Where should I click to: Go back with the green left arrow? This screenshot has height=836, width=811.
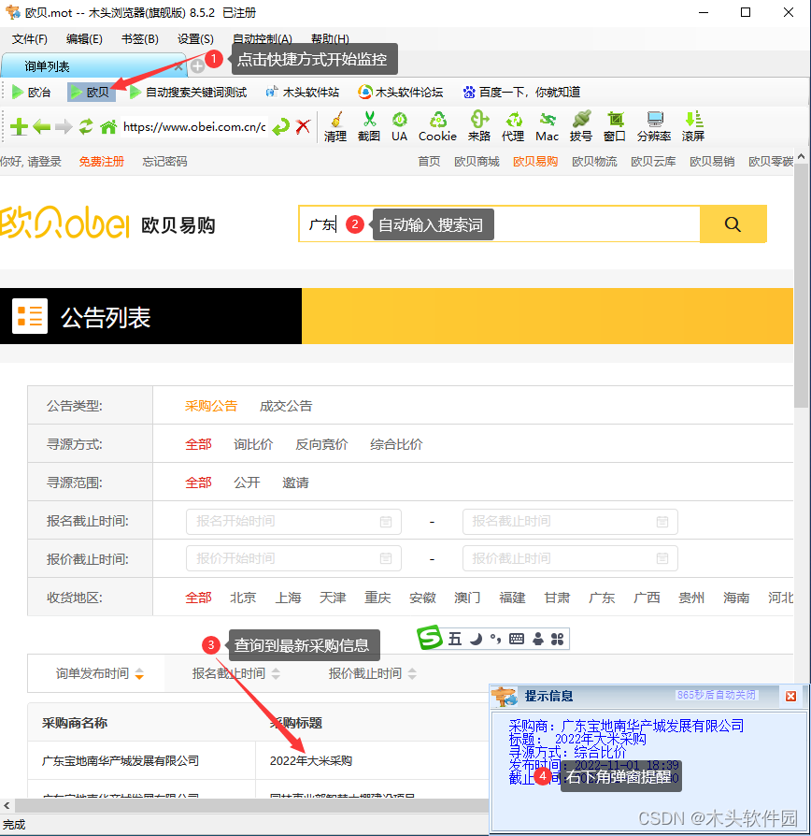(41, 127)
